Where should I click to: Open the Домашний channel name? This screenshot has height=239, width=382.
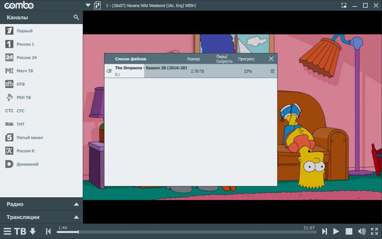(28, 164)
